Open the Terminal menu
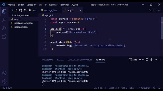Image resolution: width=163 pixels, height=91 pixels. (x=64, y=5)
